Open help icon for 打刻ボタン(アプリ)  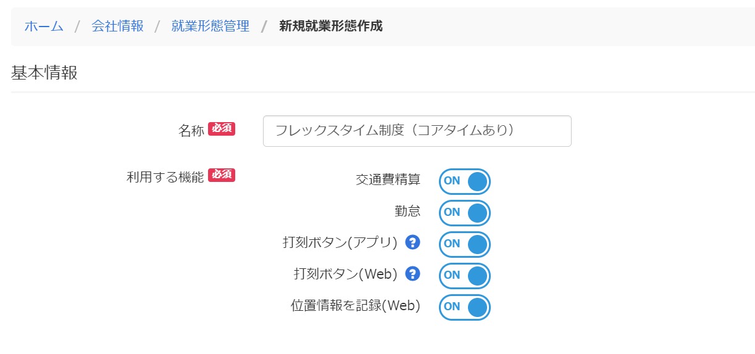(x=413, y=242)
